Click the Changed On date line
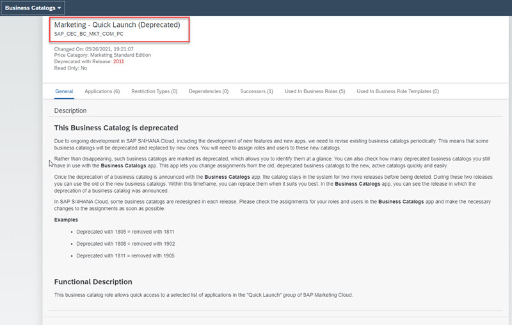This screenshot has width=512, height=325. tap(93, 49)
